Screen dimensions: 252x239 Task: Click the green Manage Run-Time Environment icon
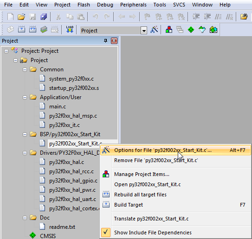[191, 30]
